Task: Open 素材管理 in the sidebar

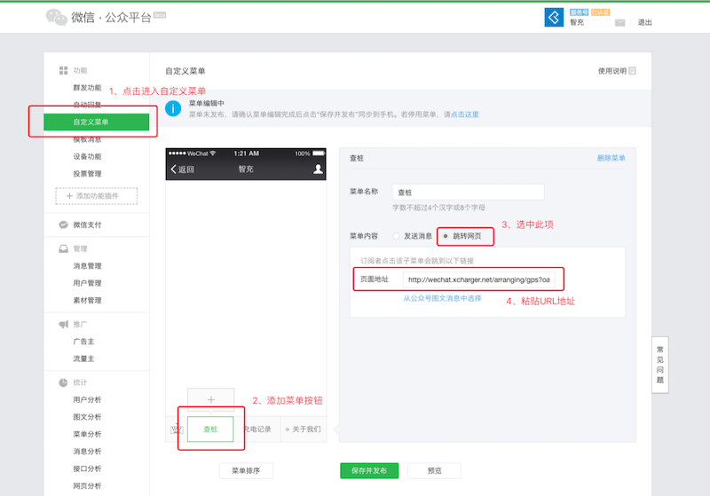Action: [x=87, y=300]
